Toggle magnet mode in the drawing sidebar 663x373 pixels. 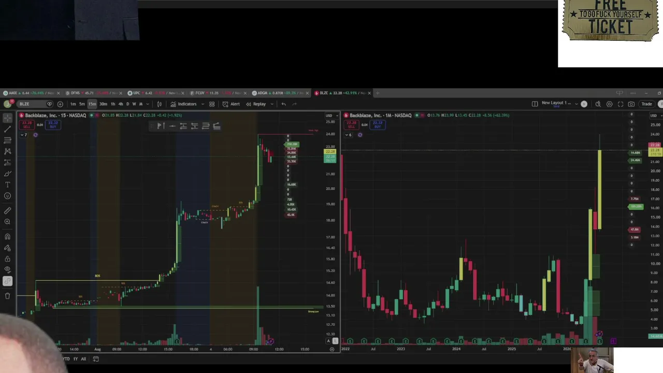click(x=7, y=236)
